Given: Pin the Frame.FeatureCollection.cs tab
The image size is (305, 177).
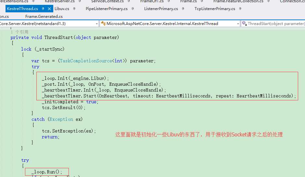Looking at the screenshot, I should pos(268,1).
